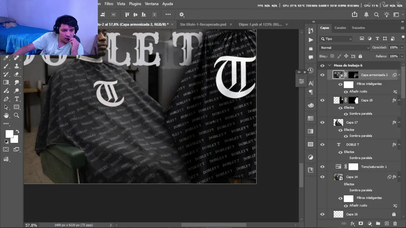The image size is (406, 228).
Task: Select the Clone Stamp tool
Action: tap(16, 66)
